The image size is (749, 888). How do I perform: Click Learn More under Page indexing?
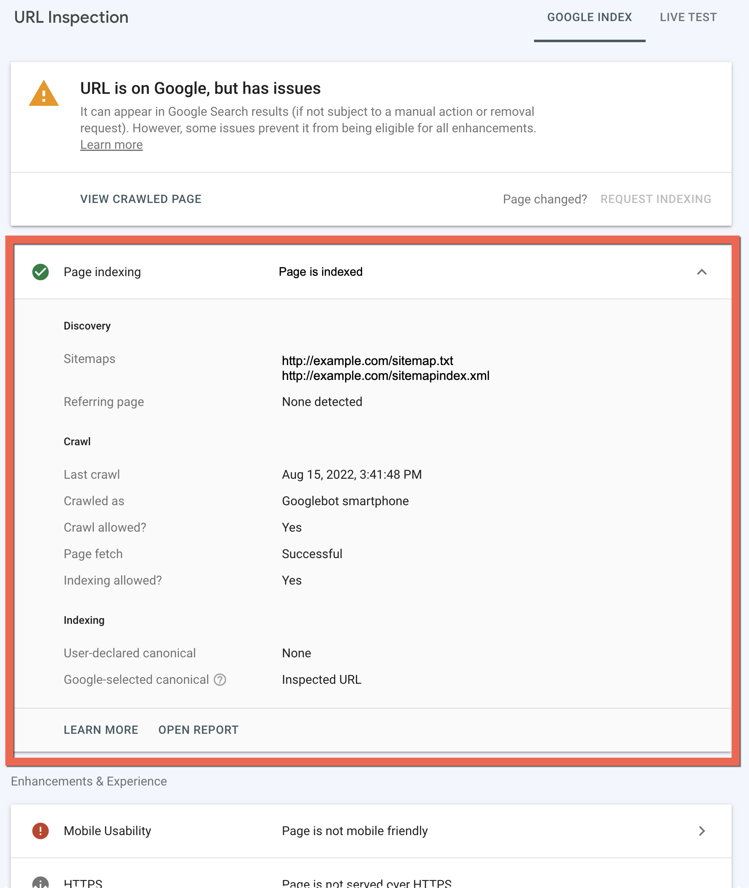pyautogui.click(x=101, y=730)
